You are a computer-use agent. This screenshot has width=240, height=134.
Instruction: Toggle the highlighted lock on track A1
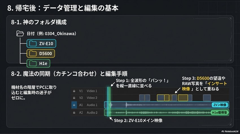(74, 105)
